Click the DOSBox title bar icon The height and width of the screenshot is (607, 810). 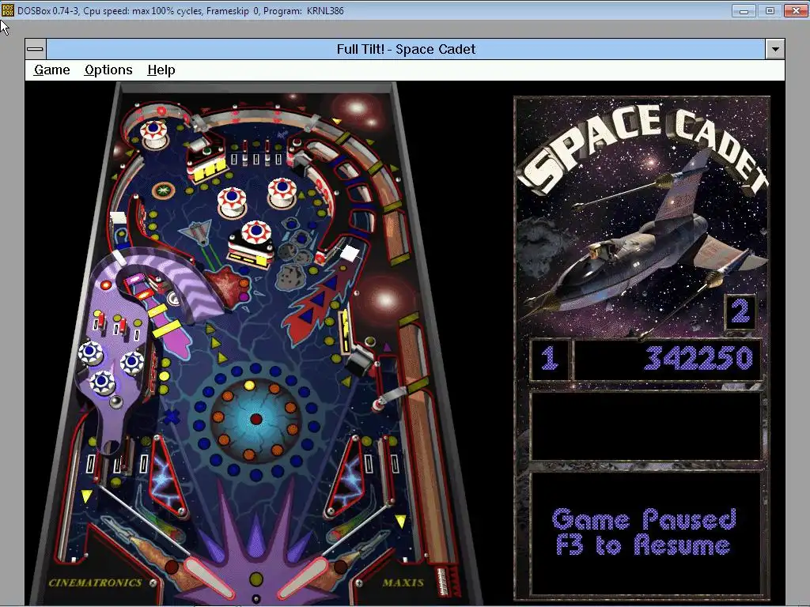tap(7, 10)
